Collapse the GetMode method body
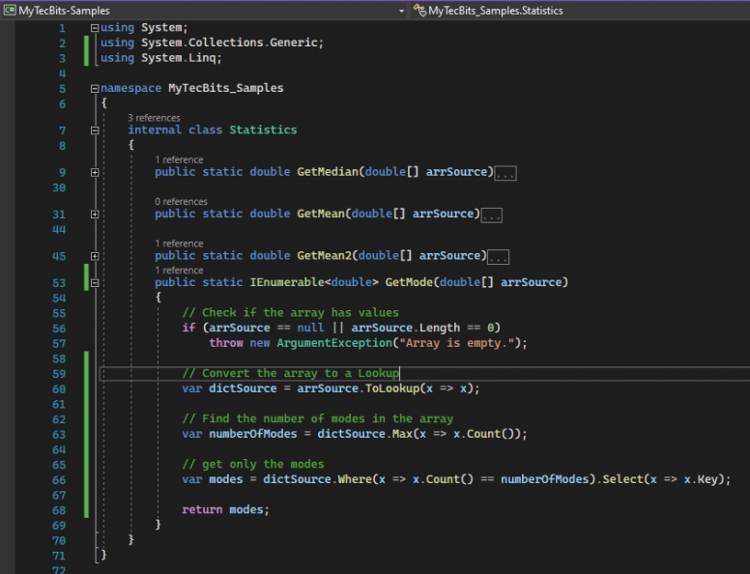Viewport: 750px width, 574px height. [95, 283]
